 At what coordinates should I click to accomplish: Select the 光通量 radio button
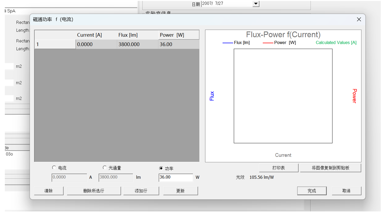(x=105, y=168)
